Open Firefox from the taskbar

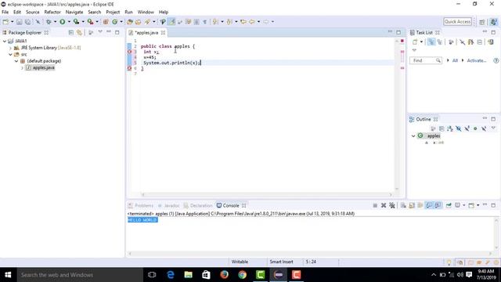click(x=225, y=275)
